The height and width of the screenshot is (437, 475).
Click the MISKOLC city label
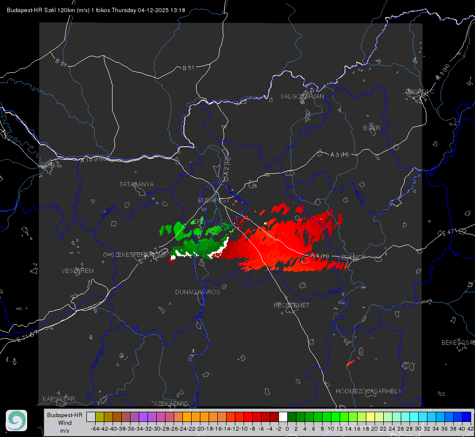tap(421, 91)
